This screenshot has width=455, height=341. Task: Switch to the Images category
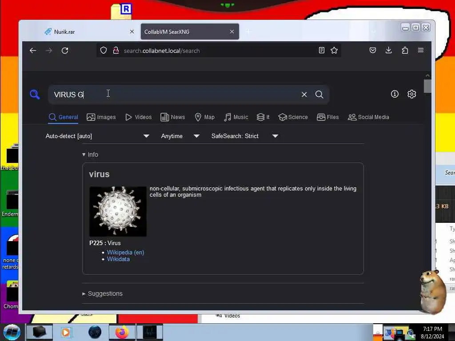coord(101,117)
